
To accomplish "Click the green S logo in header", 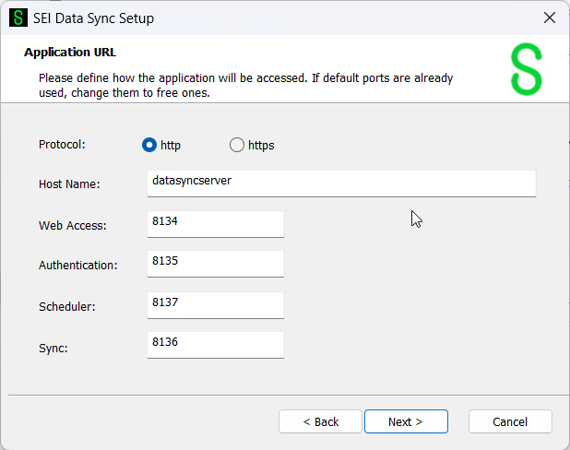I will point(527,70).
